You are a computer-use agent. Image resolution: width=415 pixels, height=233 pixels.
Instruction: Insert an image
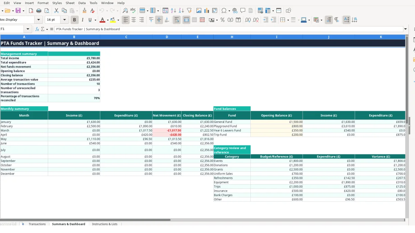(x=199, y=11)
